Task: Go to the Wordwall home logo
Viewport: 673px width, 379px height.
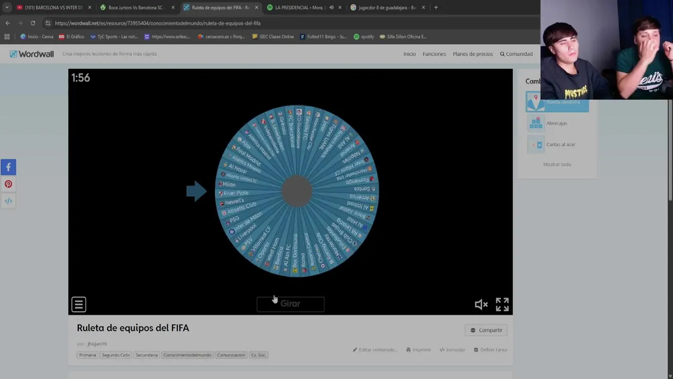Action: (x=32, y=54)
